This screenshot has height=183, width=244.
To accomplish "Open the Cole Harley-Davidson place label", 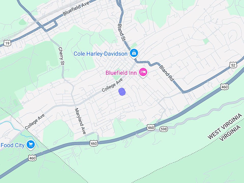I will click(101, 54).
